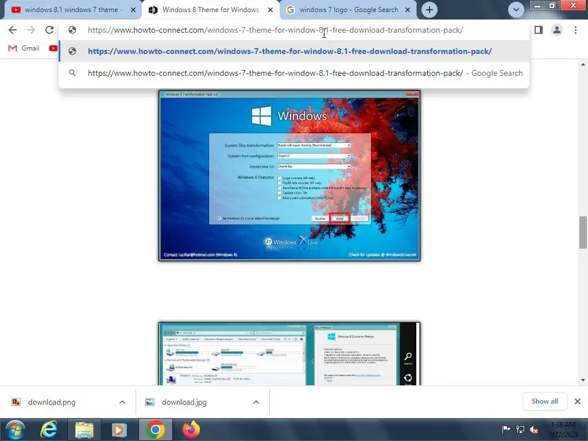
Task: Open the Gmail bookmark
Action: pyautogui.click(x=24, y=48)
